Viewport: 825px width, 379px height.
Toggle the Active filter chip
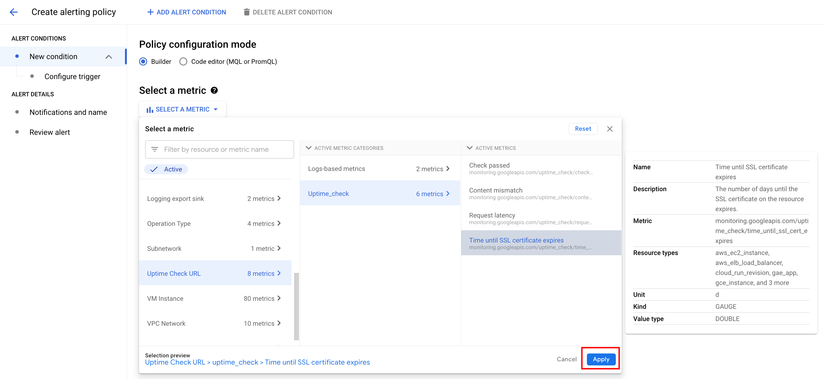pyautogui.click(x=166, y=169)
